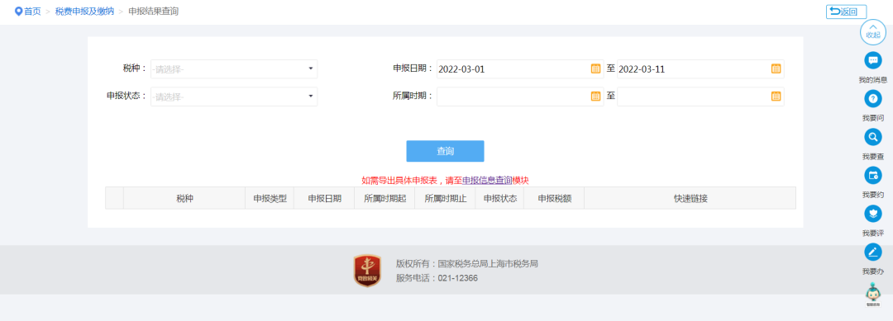Follow the 申报信息查询 hyperlink
Viewport: 893px width, 321px height.
(486, 180)
